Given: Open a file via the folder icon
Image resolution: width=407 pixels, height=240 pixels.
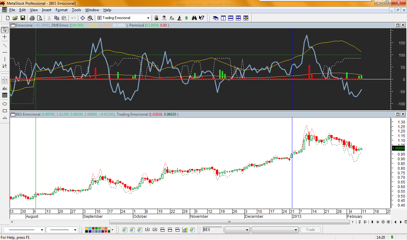Looking at the screenshot, I should pyautogui.click(x=15, y=18).
